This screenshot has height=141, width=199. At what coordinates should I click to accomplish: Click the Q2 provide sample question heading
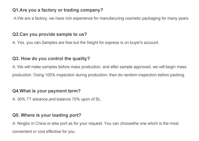click(50, 34)
